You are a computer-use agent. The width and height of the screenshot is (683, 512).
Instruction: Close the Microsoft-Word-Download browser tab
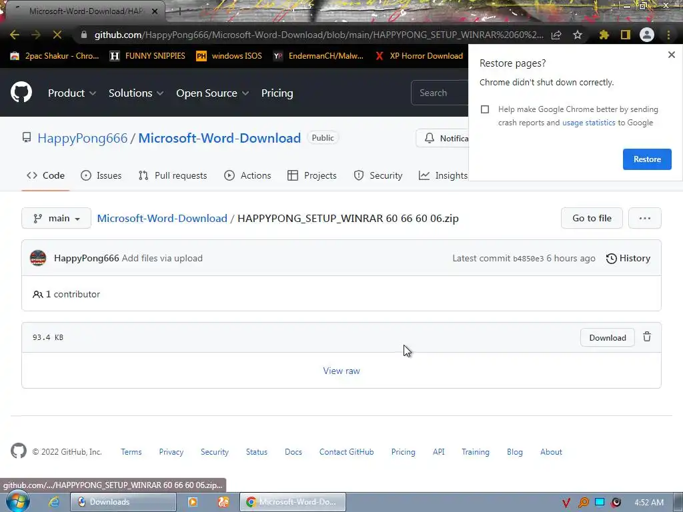click(x=155, y=11)
